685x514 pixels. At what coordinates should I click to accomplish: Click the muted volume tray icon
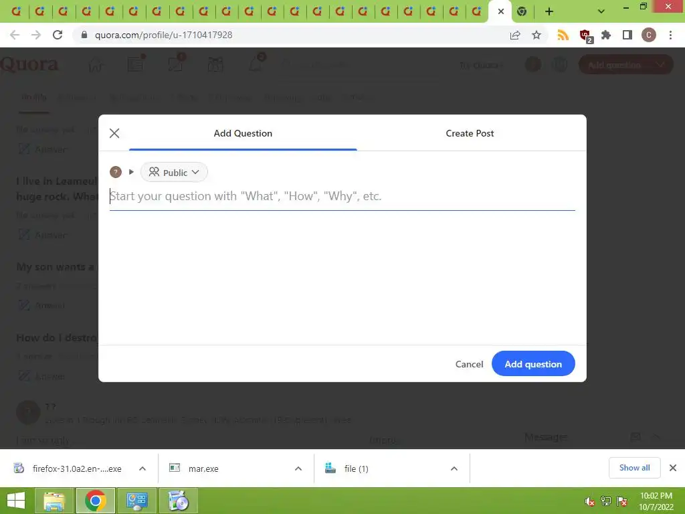pyautogui.click(x=589, y=501)
